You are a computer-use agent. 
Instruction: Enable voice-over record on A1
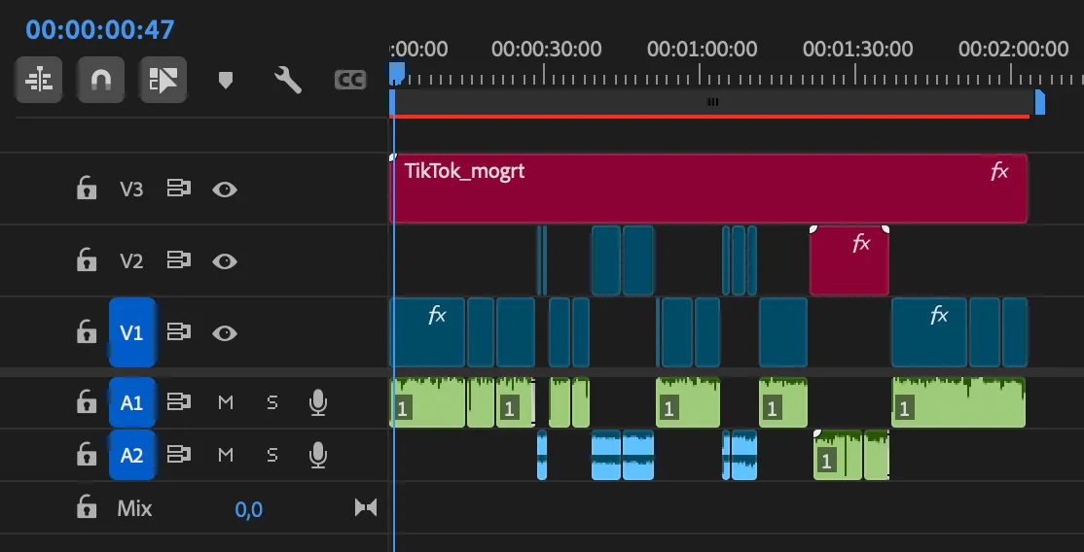click(x=317, y=402)
